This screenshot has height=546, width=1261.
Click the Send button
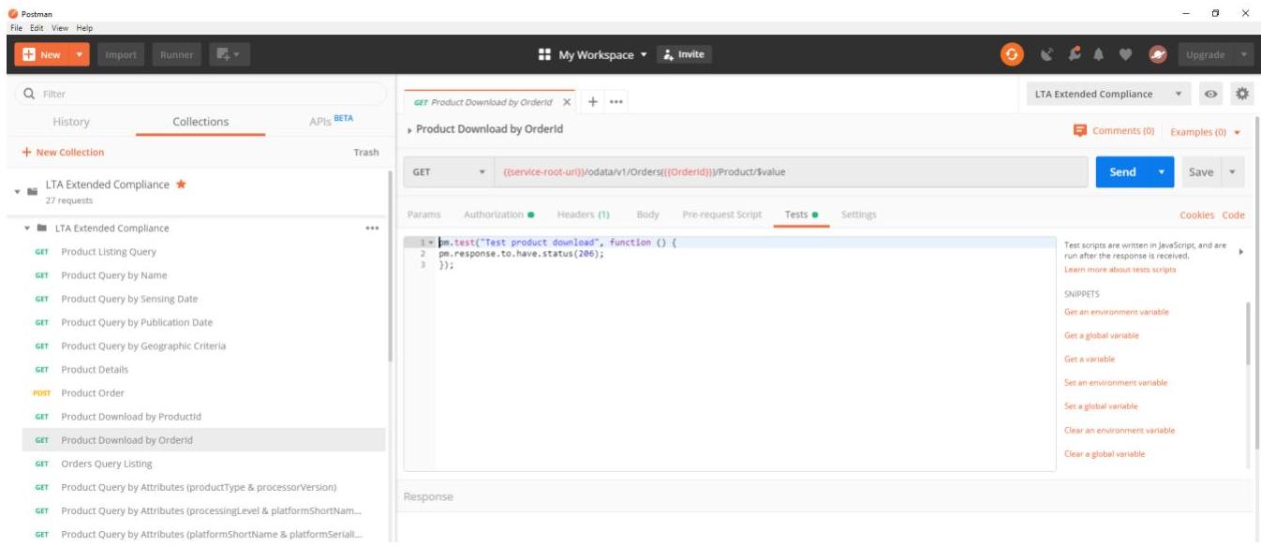coord(1123,172)
